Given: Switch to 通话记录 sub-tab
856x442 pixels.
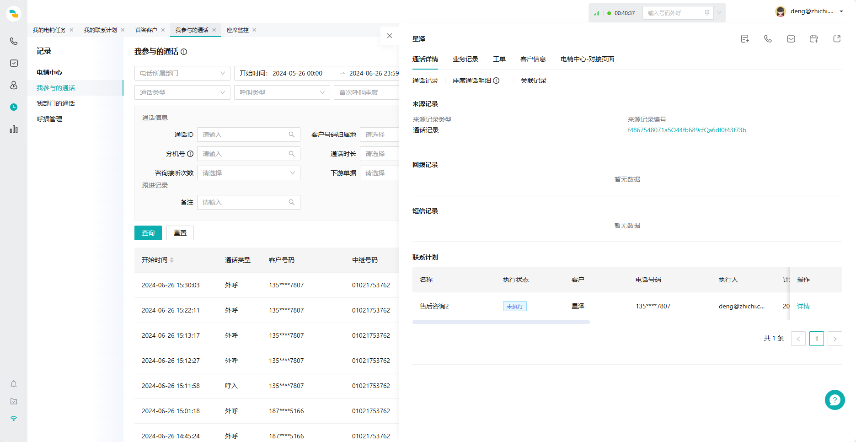Looking at the screenshot, I should pos(425,81).
